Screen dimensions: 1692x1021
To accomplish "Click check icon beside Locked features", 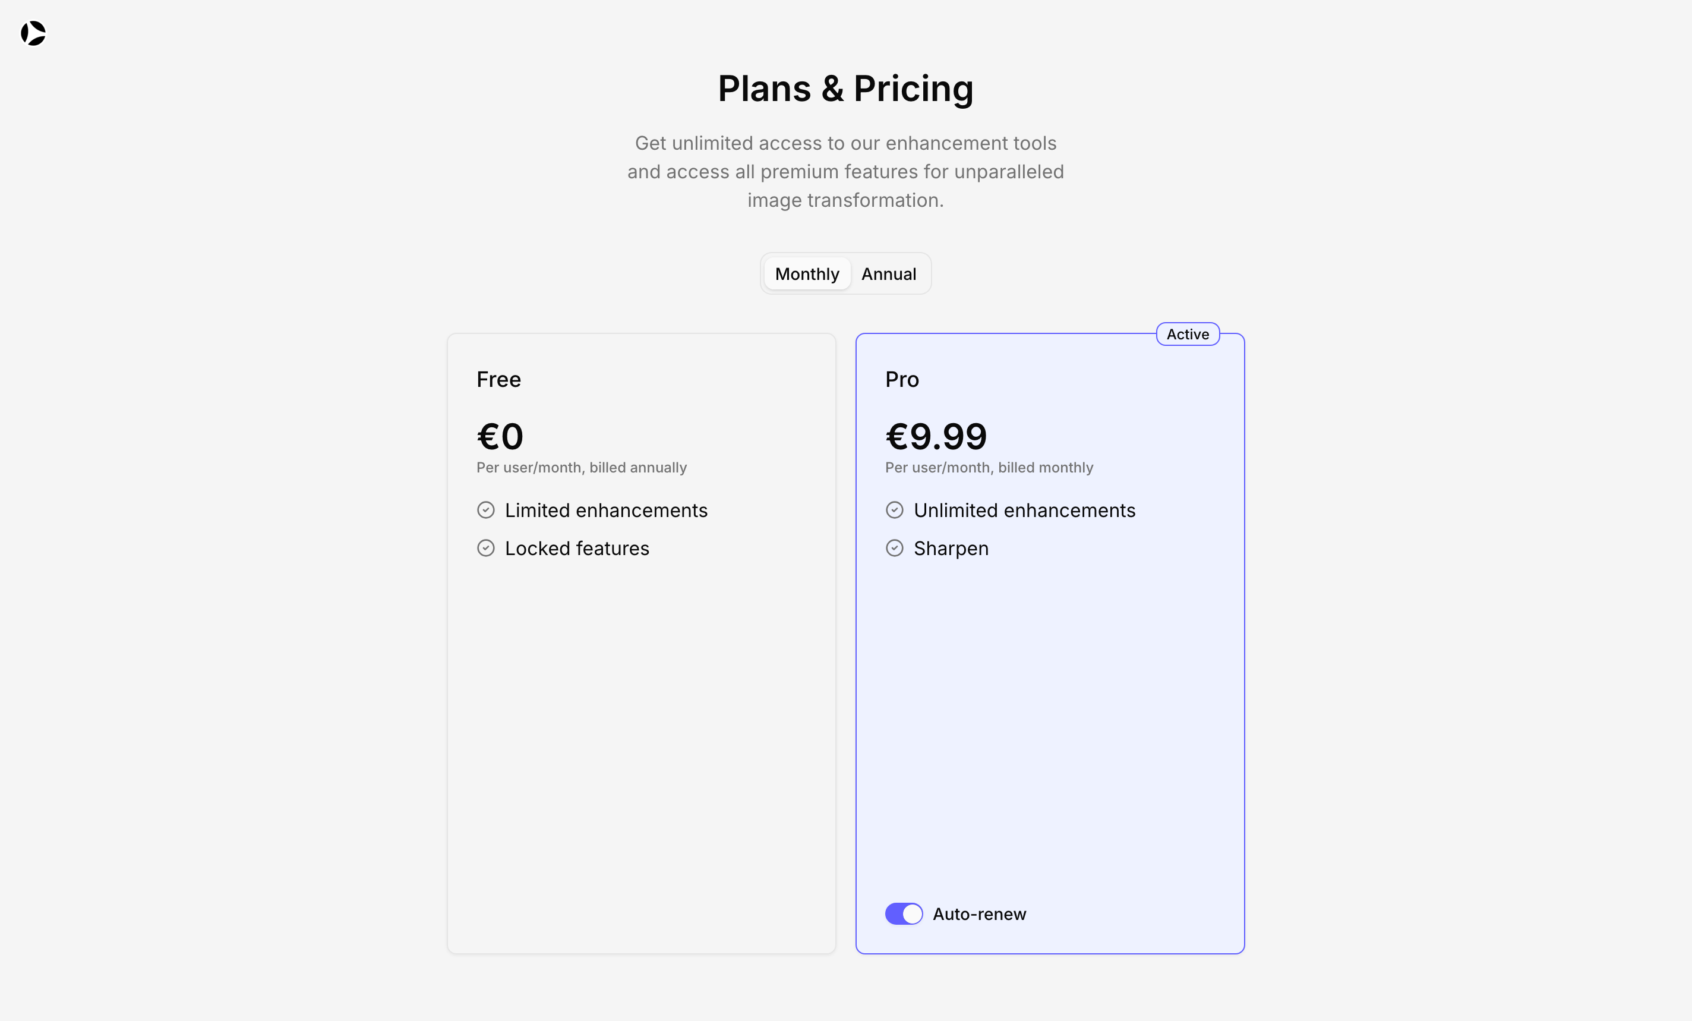I will point(485,547).
